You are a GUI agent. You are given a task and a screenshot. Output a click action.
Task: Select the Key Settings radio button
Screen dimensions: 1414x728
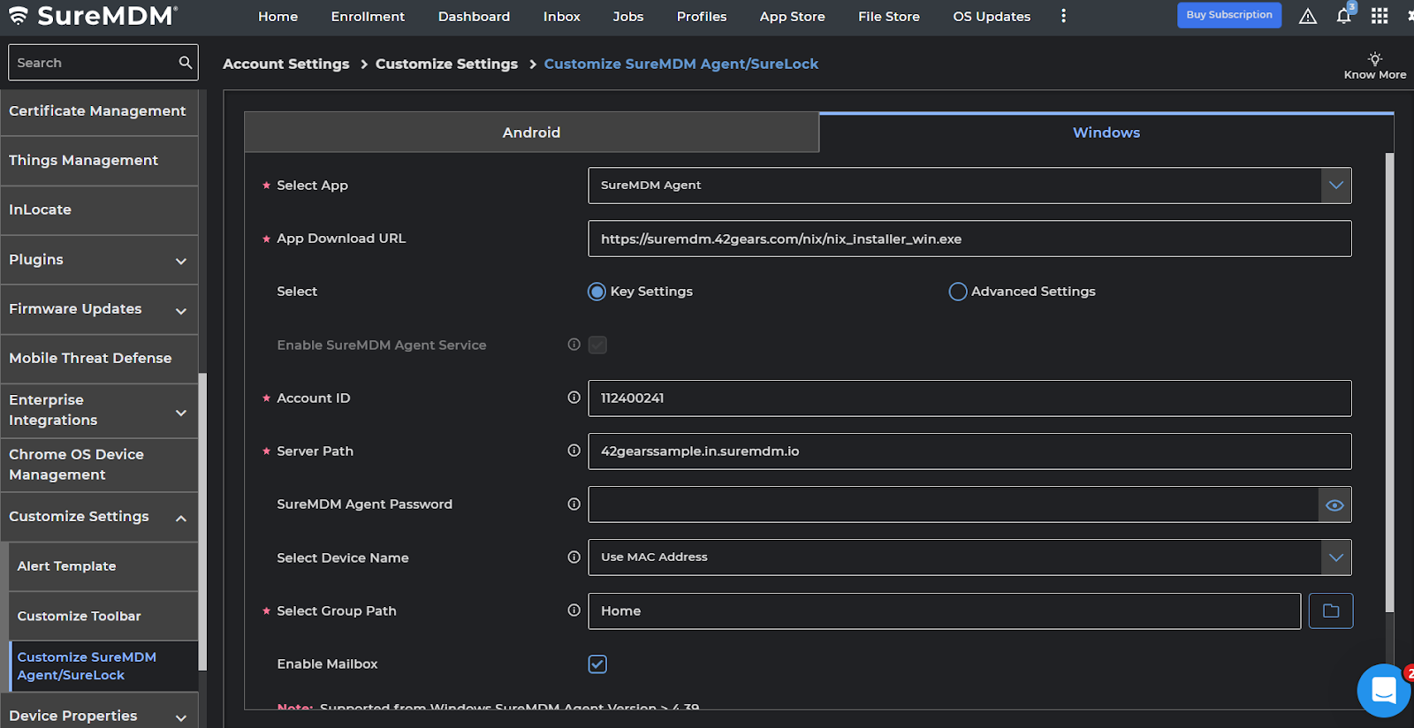pyautogui.click(x=597, y=292)
